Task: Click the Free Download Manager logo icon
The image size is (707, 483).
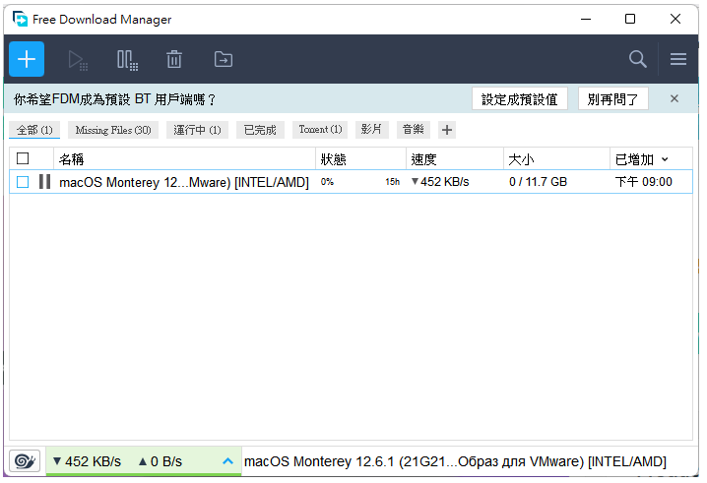Action: 21,19
